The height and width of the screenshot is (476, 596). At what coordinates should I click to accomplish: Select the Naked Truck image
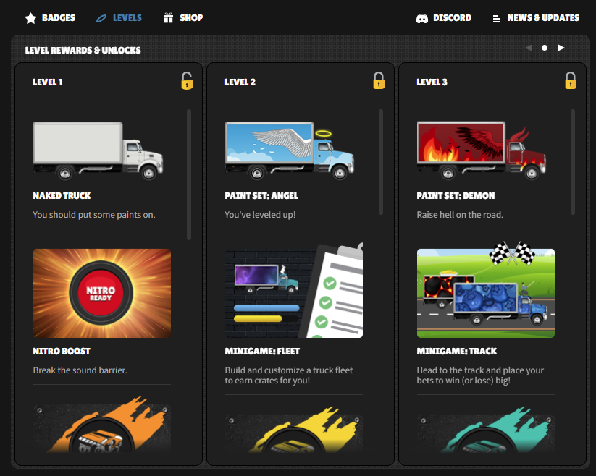98,150
